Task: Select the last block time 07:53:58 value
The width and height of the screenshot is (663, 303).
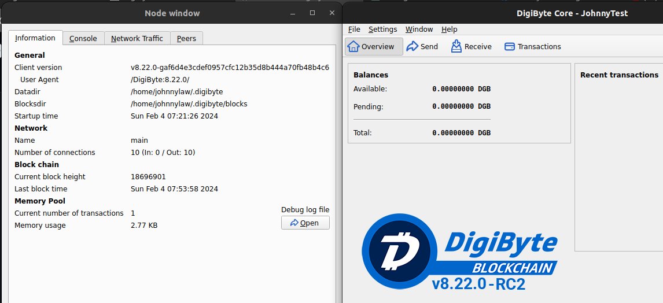Action: point(175,189)
